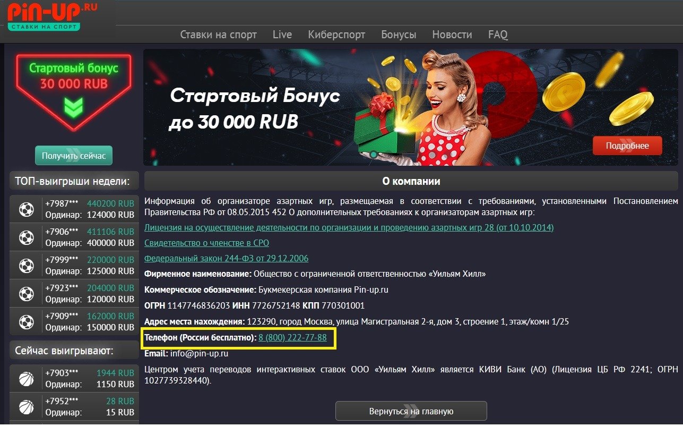This screenshot has width=683, height=426.
Task: Click the Подробнее button on banner
Action: click(x=627, y=146)
